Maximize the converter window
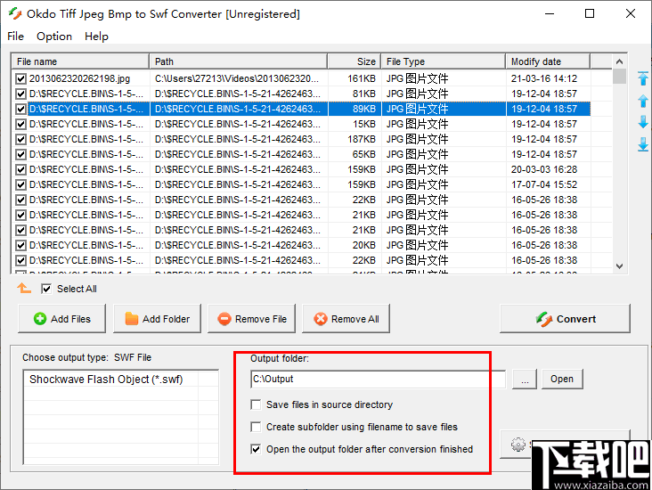This screenshot has height=490, width=652. pyautogui.click(x=590, y=13)
